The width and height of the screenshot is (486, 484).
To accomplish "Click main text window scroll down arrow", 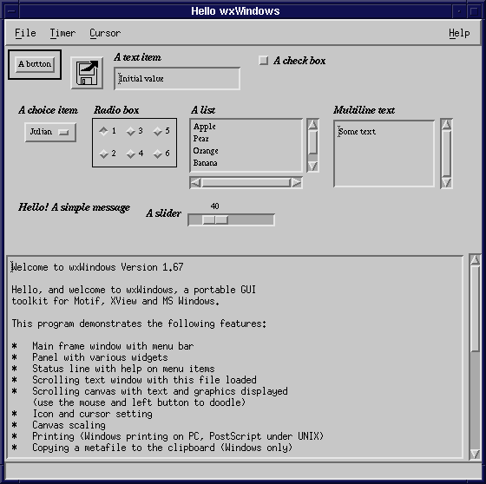I will 475,455.
